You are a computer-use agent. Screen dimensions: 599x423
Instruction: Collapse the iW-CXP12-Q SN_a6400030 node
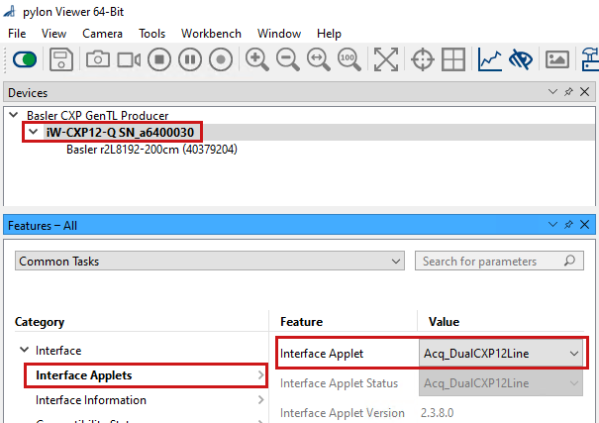pyautogui.click(x=34, y=132)
